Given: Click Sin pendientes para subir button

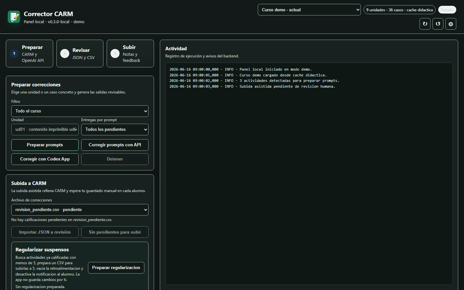Looking at the screenshot, I should coord(115,232).
